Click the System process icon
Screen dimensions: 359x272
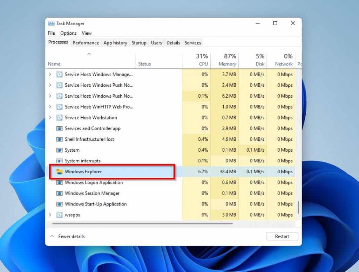coord(59,150)
